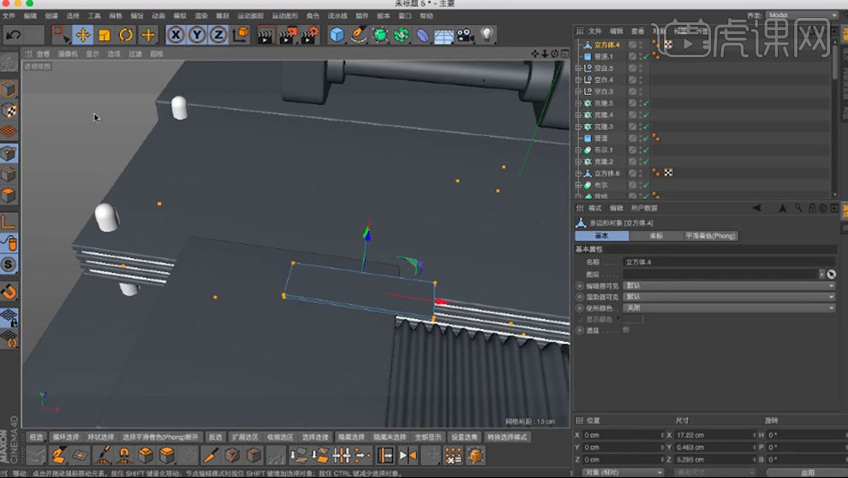Add a cube primitive from the toolbar

pos(337,35)
